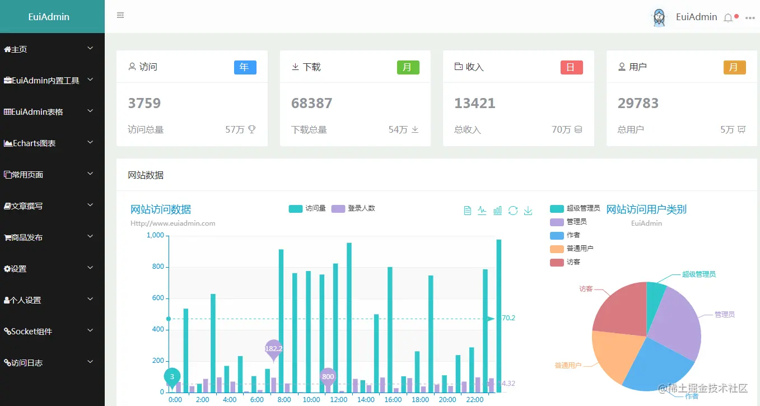Image resolution: width=760 pixels, height=406 pixels.
Task: Click the briefcase icon beside EuiAdmin内置工具
Action: click(x=7, y=81)
